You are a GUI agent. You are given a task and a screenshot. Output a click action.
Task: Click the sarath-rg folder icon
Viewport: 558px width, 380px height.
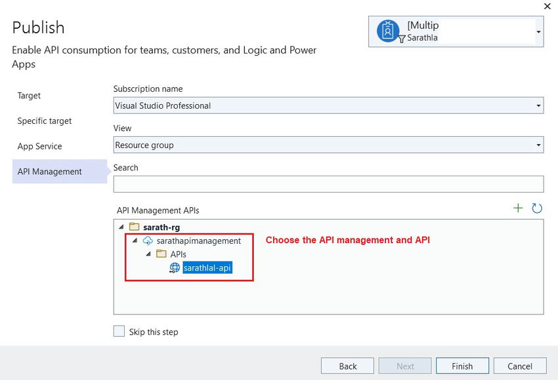(133, 226)
